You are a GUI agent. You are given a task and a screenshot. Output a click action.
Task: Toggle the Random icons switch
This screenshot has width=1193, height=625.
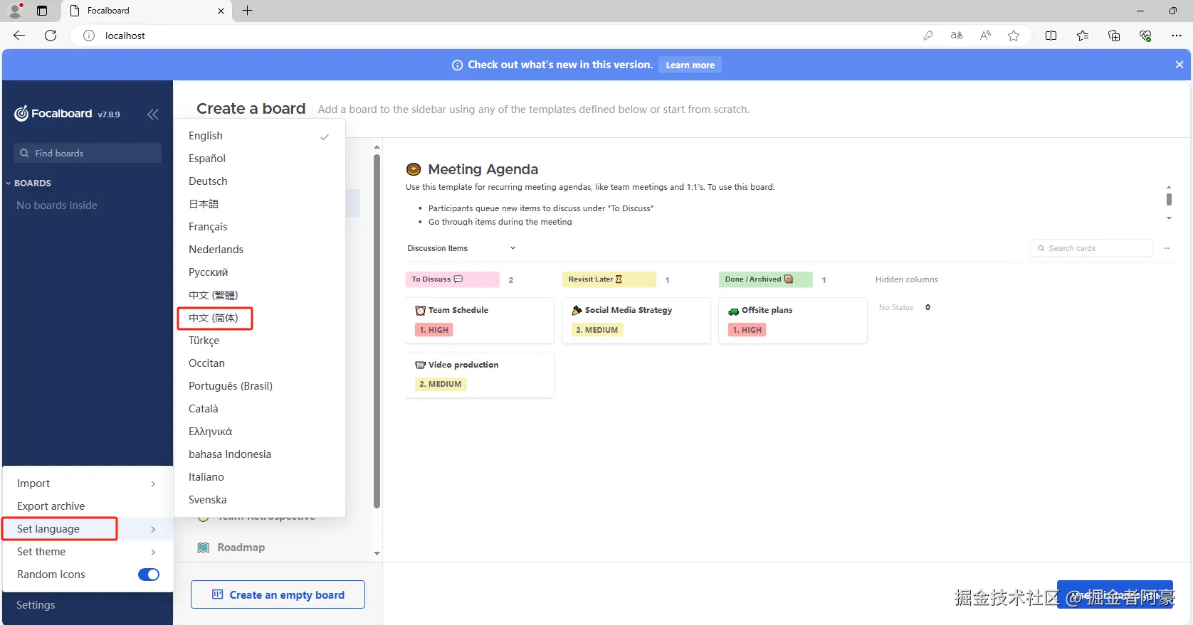click(x=149, y=575)
